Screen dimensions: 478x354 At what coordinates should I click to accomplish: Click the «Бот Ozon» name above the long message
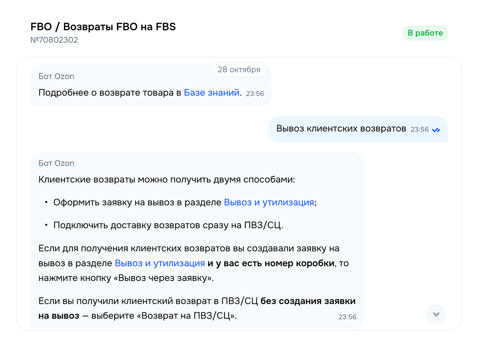coord(56,163)
